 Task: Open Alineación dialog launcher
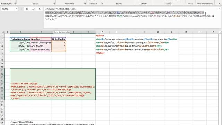coord(85,3)
